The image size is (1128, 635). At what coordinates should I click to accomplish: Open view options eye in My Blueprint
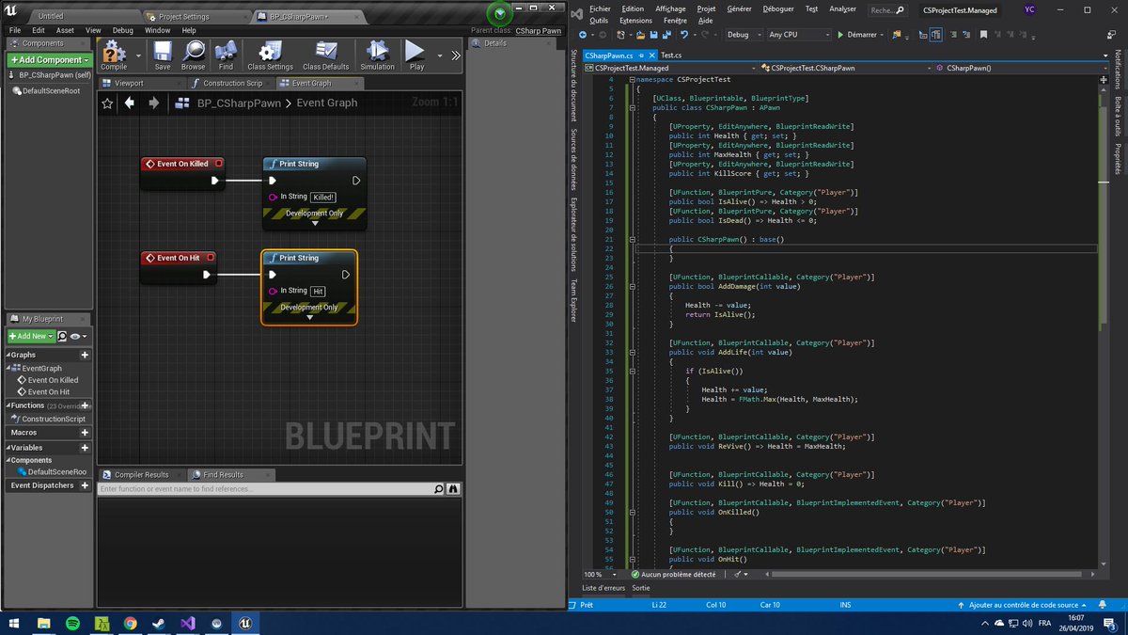coord(77,336)
